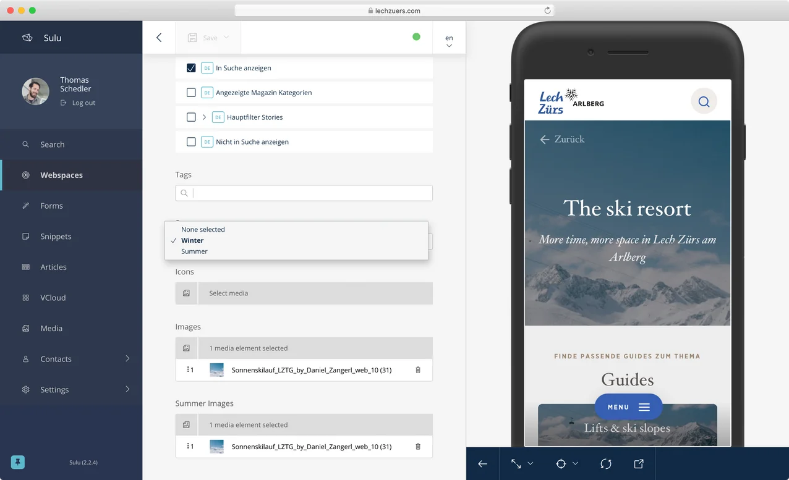Delete the image under Summer Images
The image size is (789, 480).
coord(418,446)
